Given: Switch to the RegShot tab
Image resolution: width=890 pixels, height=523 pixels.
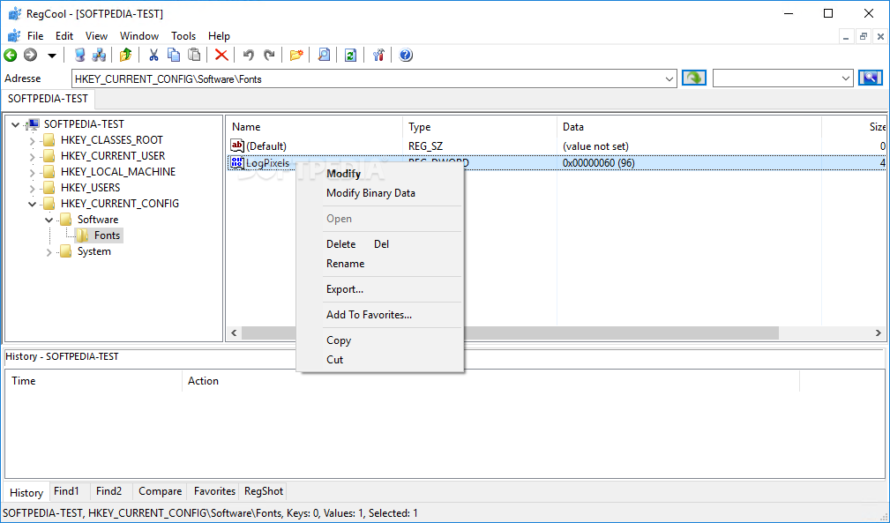Looking at the screenshot, I should 264,491.
